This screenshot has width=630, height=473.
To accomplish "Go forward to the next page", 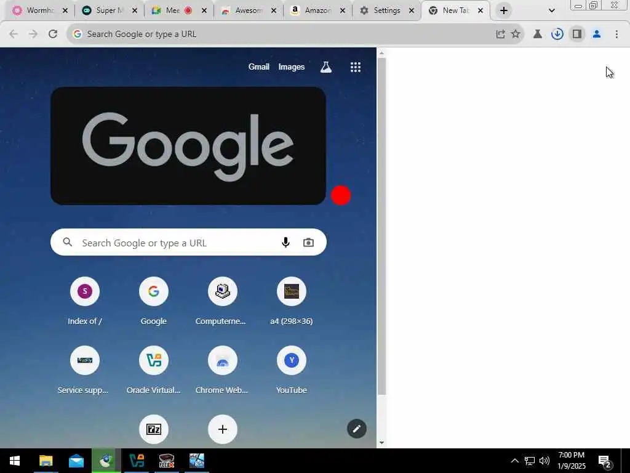I will pyautogui.click(x=33, y=34).
